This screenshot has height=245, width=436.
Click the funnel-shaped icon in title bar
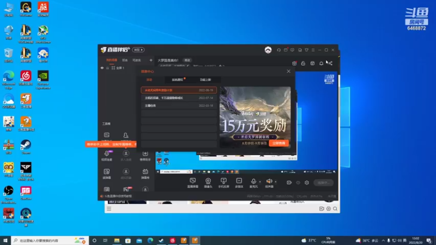306,50
